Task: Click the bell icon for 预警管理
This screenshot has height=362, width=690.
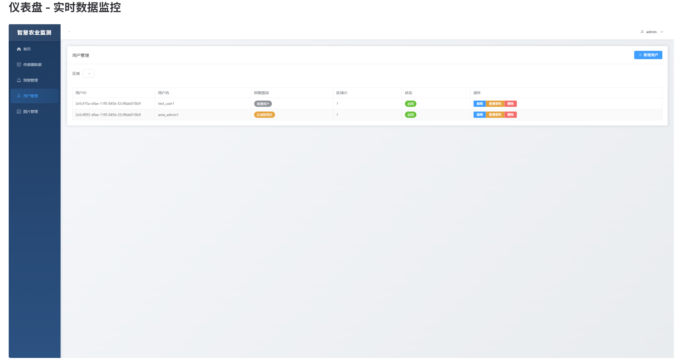Action: tap(19, 80)
